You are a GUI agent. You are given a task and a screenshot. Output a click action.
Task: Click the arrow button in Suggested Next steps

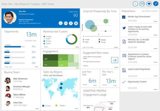pyautogui.click(x=115, y=60)
